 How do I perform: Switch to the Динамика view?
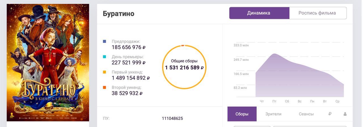coord(259,13)
